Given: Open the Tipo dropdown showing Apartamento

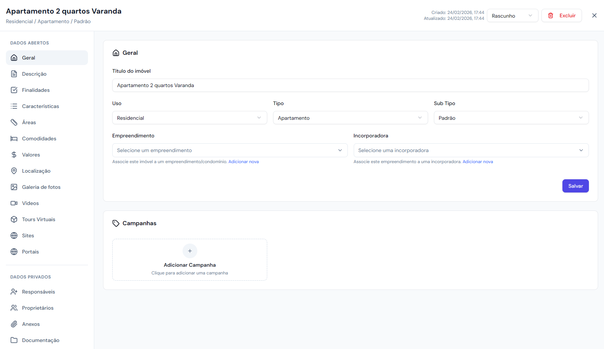Looking at the screenshot, I should pos(350,118).
